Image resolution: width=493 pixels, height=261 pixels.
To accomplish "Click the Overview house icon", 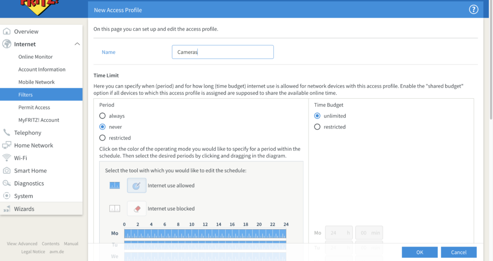I will (7, 31).
